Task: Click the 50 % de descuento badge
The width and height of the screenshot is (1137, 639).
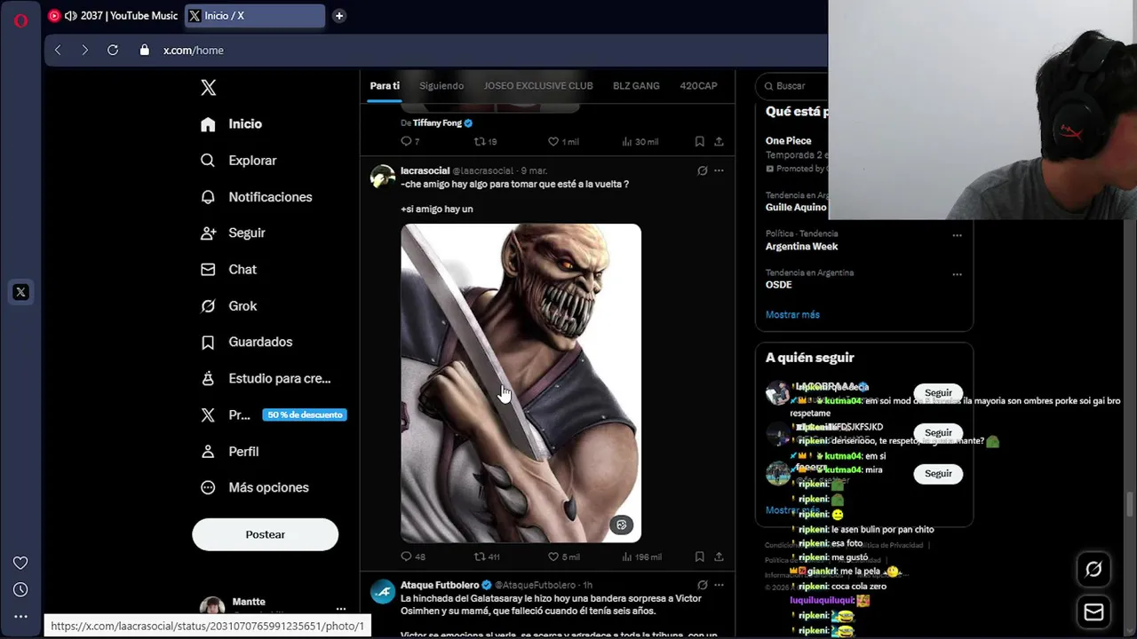Action: (305, 414)
